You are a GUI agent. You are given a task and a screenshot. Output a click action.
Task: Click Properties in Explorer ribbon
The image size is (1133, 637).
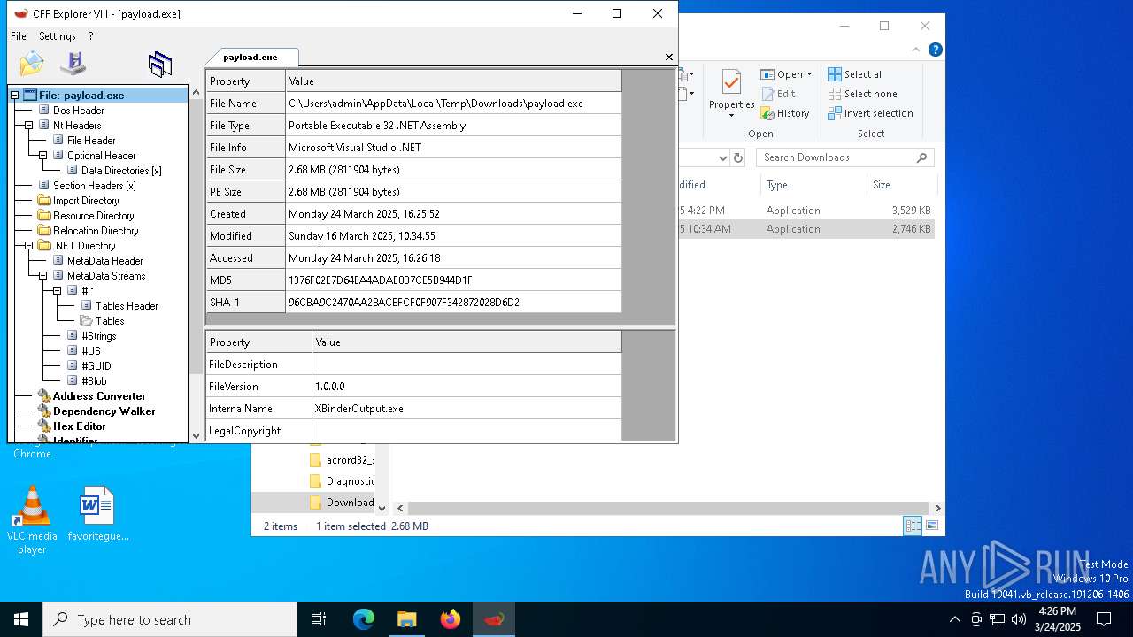pos(731,91)
